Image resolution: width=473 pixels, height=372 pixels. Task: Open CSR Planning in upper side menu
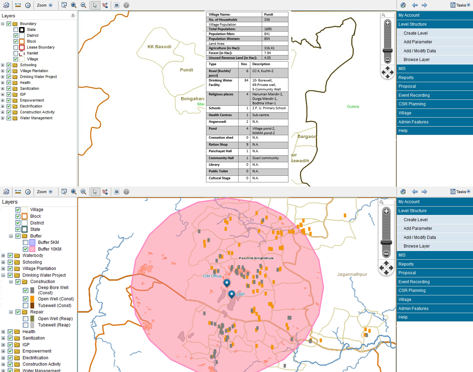(435, 104)
